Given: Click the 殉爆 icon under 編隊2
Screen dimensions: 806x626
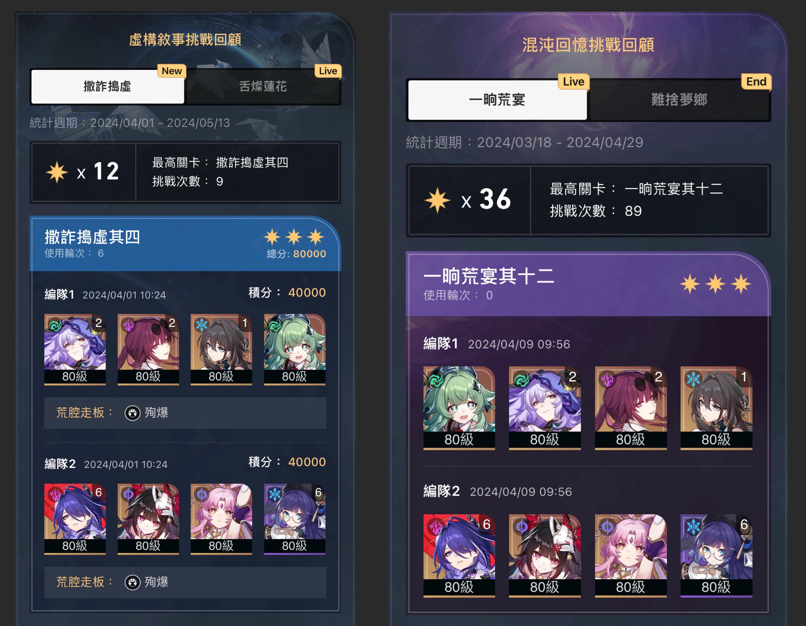Looking at the screenshot, I should (x=132, y=582).
